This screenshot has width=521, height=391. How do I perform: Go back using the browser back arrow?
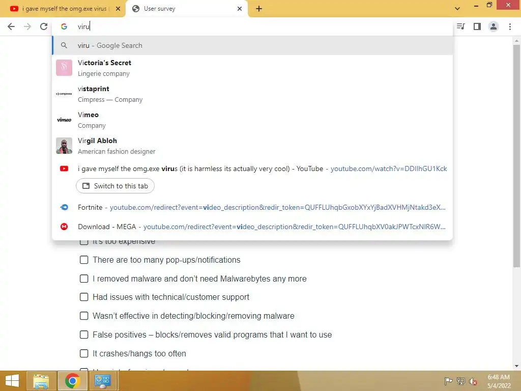point(11,26)
